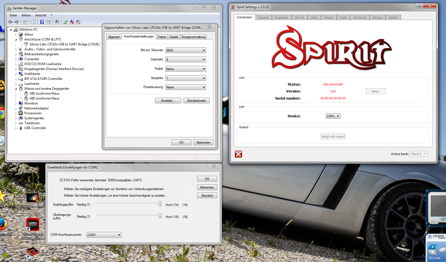Image resolution: width=446 pixels, height=262 pixels.
Task: Switch to the Treiber tab
Action: point(162,37)
